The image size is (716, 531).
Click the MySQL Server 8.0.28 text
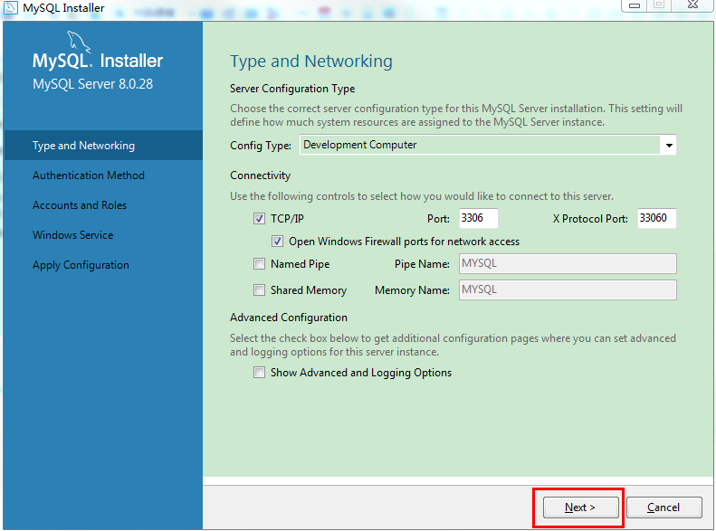[92, 84]
